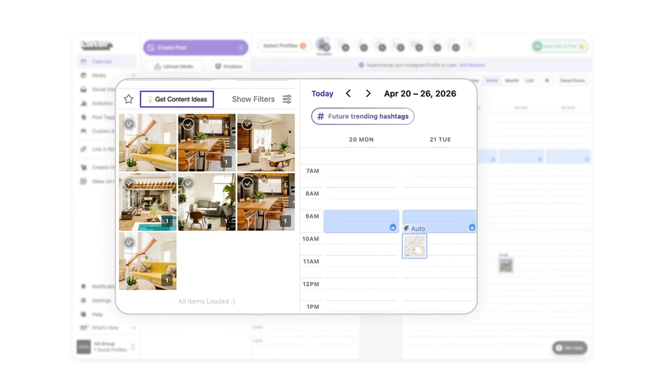
Task: Open the gray sofa living room thumbnail
Action: (207, 202)
